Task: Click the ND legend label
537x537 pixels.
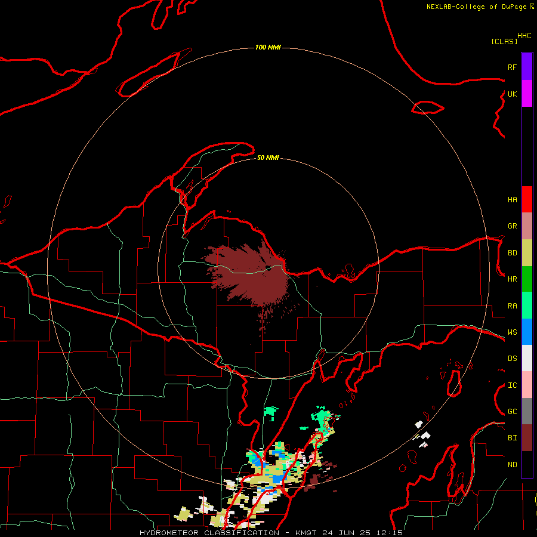Action: pos(512,465)
